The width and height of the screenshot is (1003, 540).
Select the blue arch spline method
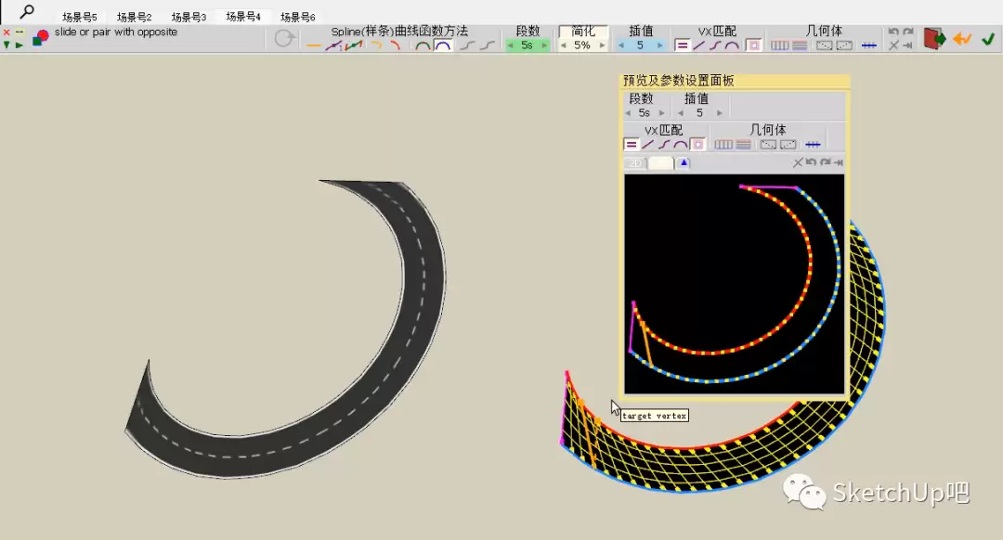pos(443,45)
